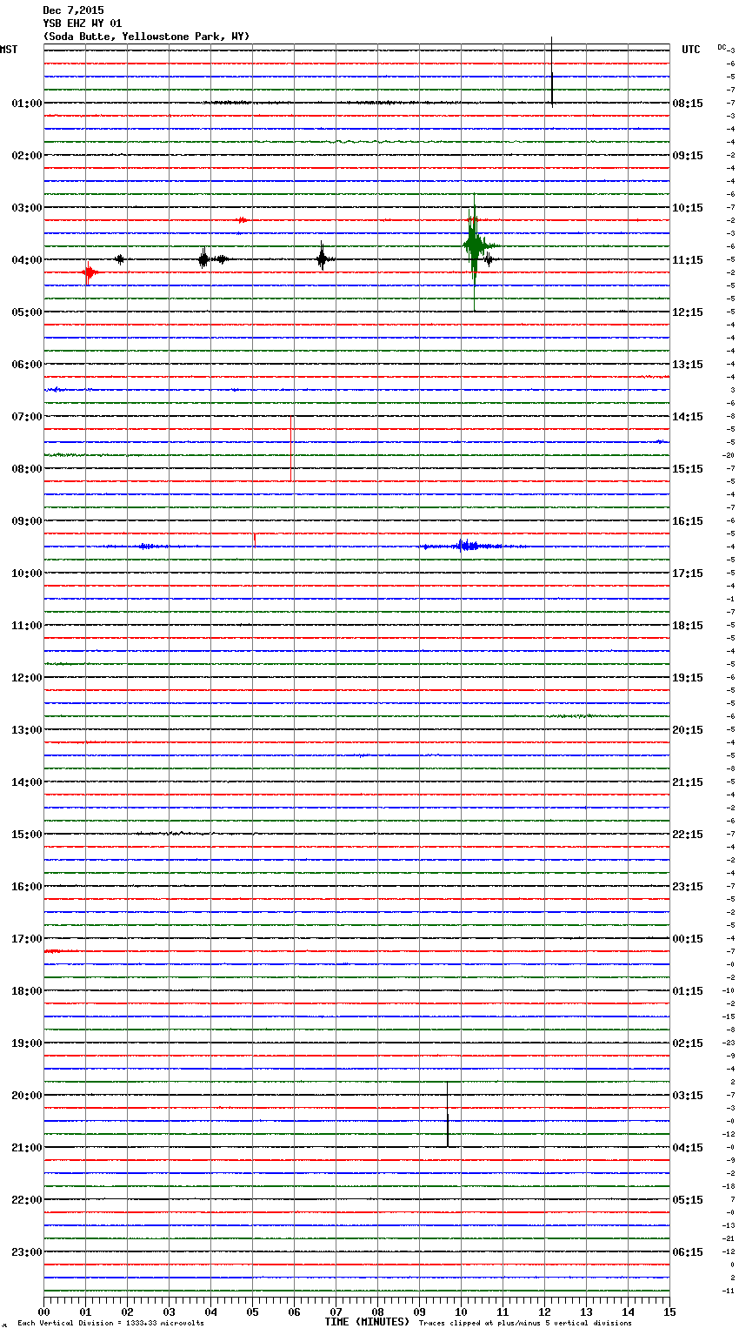Image resolution: width=739 pixels, height=1335 pixels.
Task: Select the 04:00 MST row label
Action: [27, 260]
